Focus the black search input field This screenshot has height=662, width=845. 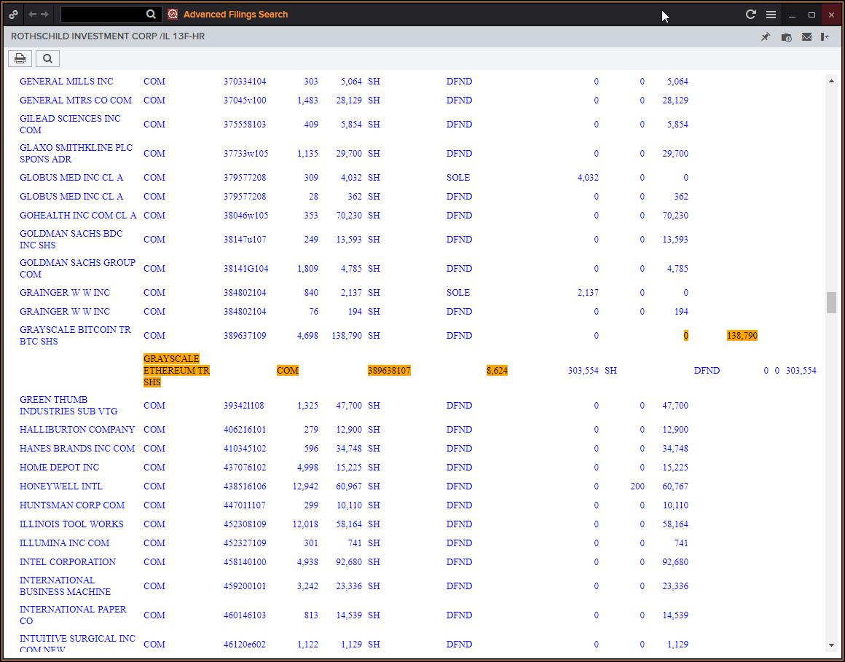pos(103,15)
